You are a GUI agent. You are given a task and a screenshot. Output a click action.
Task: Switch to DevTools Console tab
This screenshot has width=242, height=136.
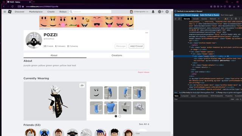196,19
